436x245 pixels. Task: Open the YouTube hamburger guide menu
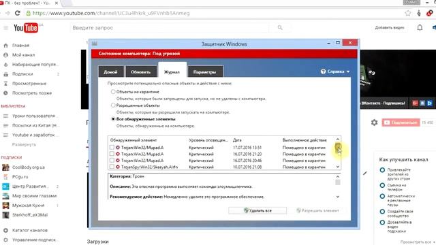6,28
